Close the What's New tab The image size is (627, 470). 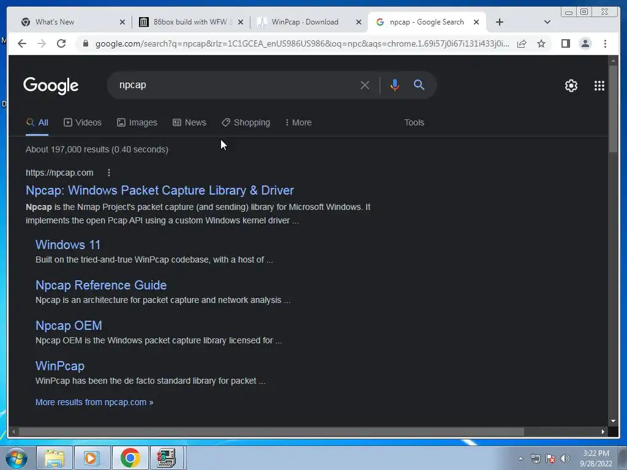coord(122,23)
